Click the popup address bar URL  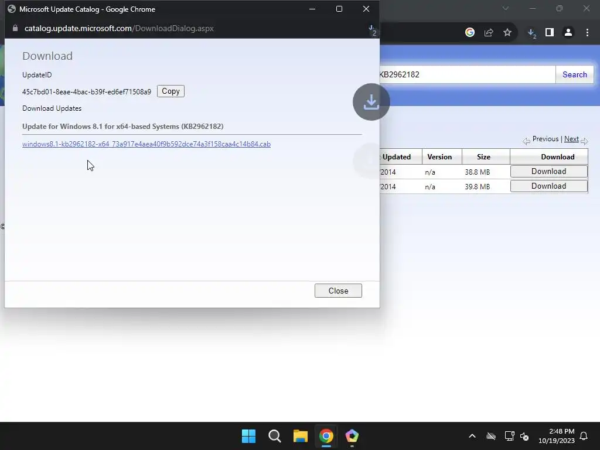click(119, 28)
